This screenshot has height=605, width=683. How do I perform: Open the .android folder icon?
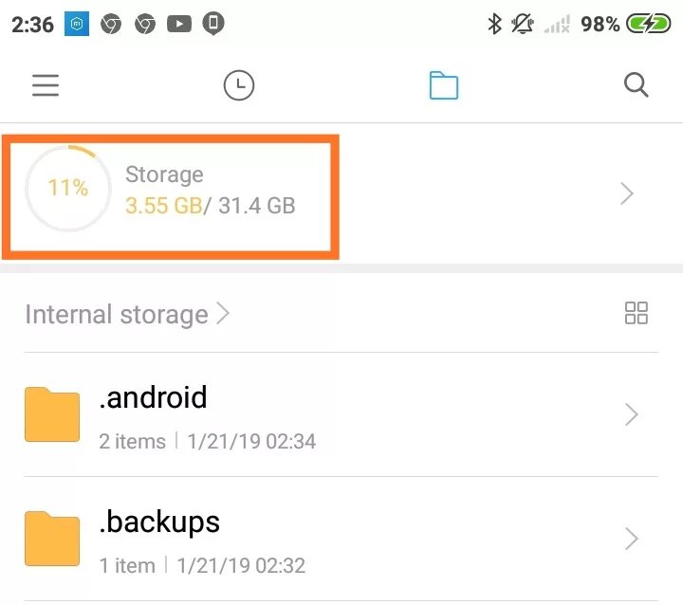(52, 414)
